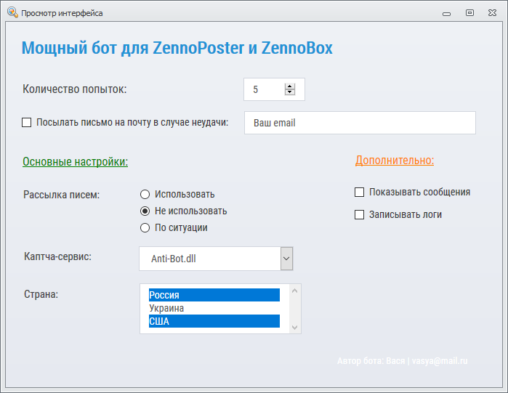Enable the 'Записывать логи' checkbox
This screenshot has width=508, height=393.
(x=359, y=214)
